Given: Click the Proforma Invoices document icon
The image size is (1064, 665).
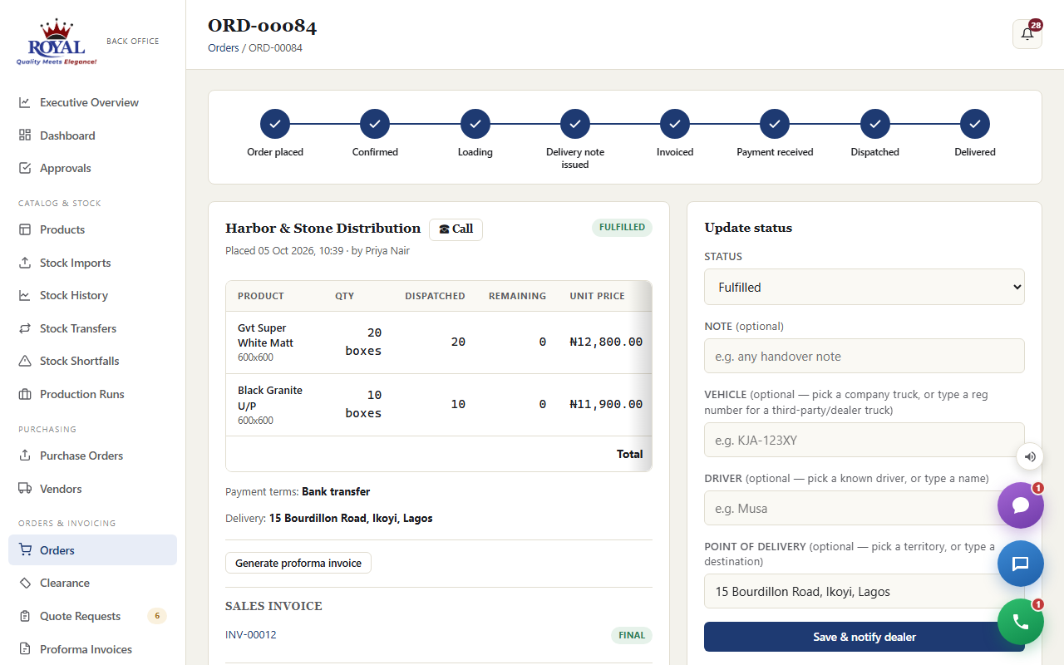Looking at the screenshot, I should tap(25, 649).
